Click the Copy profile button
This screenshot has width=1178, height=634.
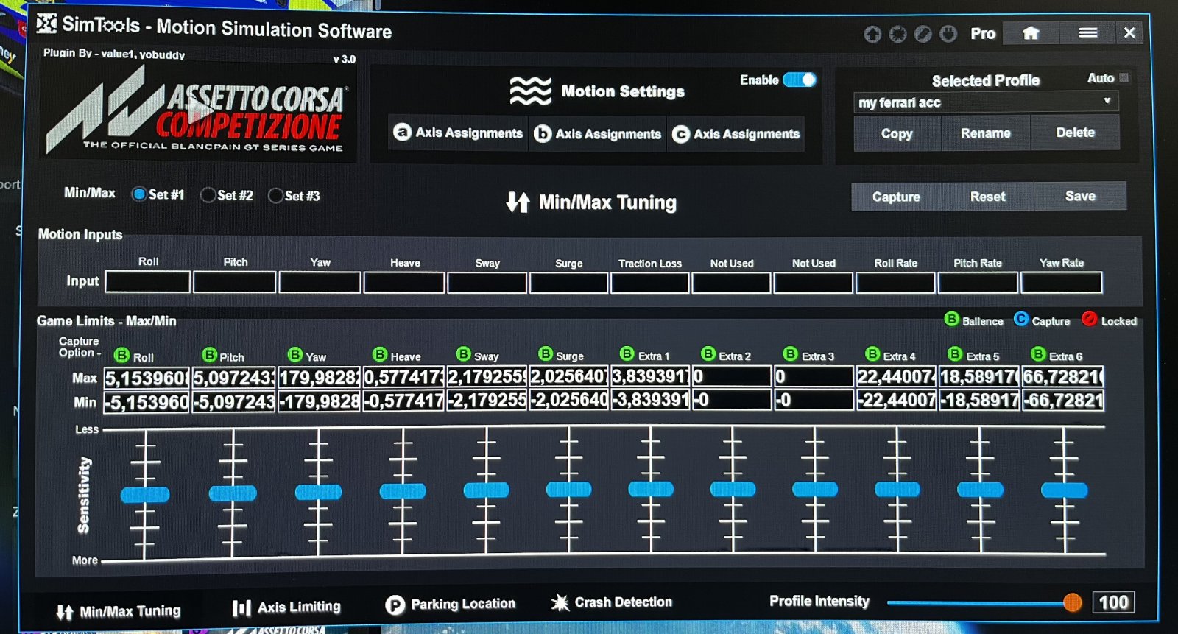point(897,133)
